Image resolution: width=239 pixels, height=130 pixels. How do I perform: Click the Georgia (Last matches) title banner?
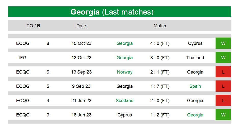point(119,12)
